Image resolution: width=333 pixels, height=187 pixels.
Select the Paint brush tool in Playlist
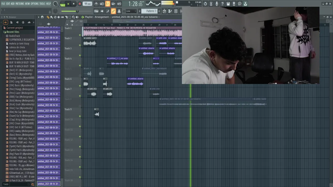coord(52,17)
